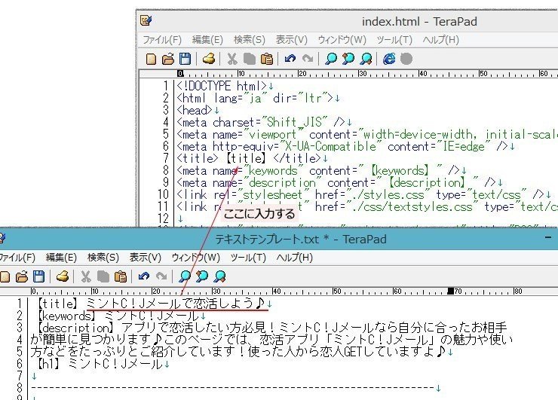Click gray round icon after browser icon
This screenshot has height=400, width=558.
[406, 59]
